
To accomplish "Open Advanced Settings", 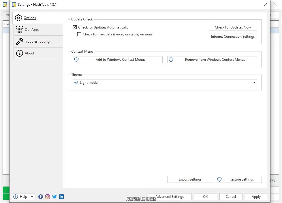I will tap(170, 197).
